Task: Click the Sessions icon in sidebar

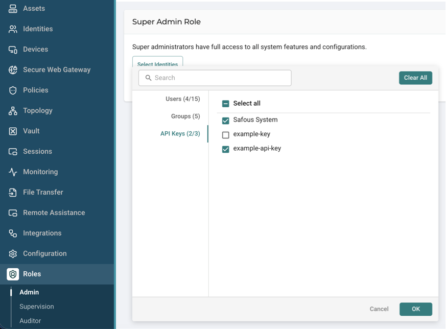Action: 13,152
